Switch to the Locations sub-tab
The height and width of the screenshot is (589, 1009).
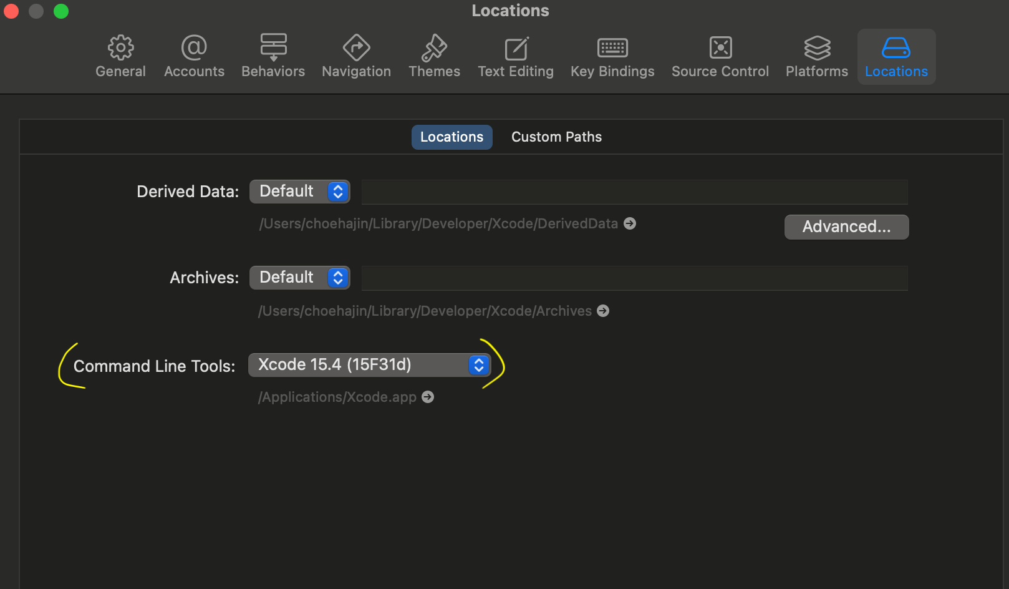click(x=451, y=137)
